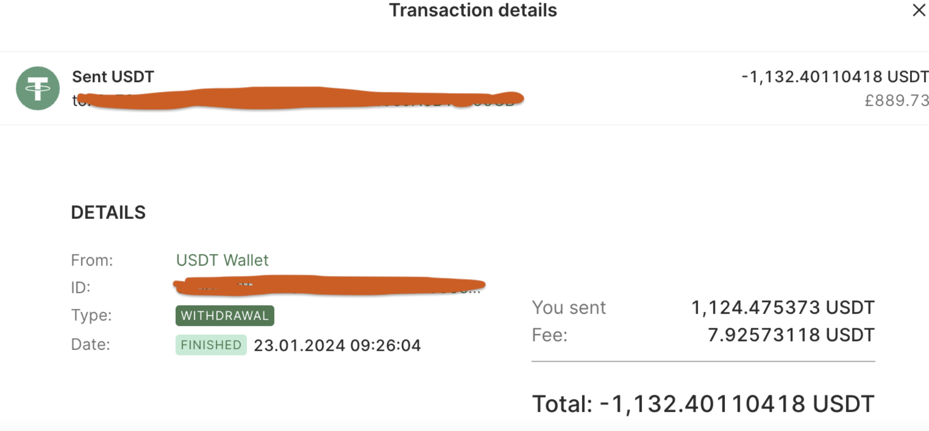This screenshot has height=431, width=929.
Task: Click the -1,132.40110418 USDT amount at top
Action: click(x=835, y=76)
